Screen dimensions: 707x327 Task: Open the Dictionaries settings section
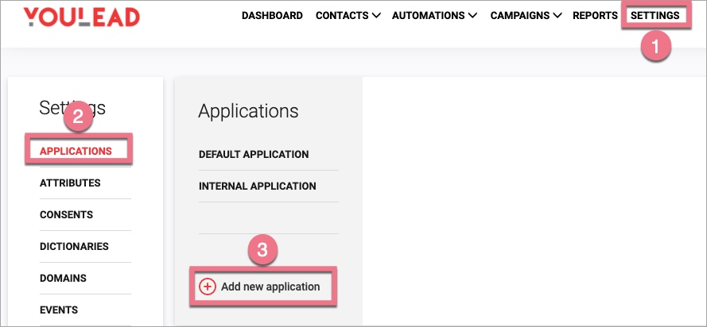(74, 246)
